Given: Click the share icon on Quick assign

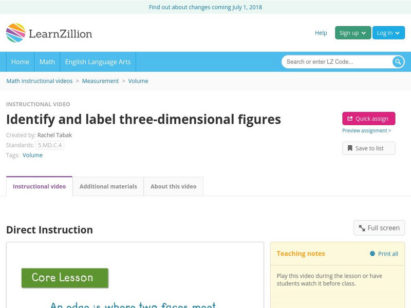Looking at the screenshot, I should click(350, 118).
